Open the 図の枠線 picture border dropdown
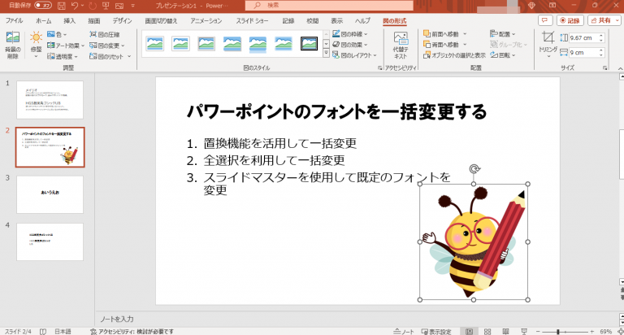This screenshot has width=624, height=335. click(x=350, y=34)
